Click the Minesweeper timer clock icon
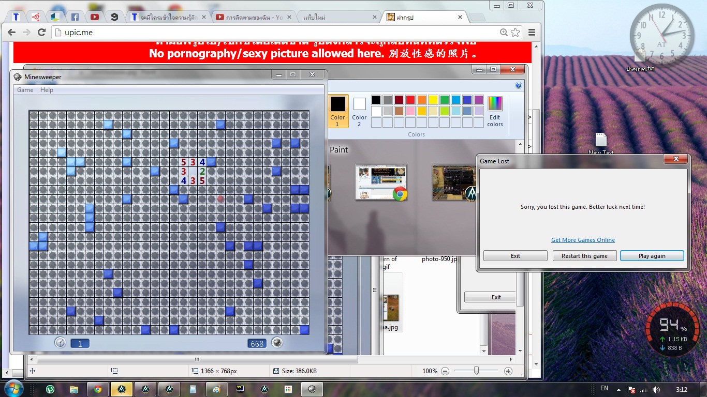The height and width of the screenshot is (397, 707). 60,342
